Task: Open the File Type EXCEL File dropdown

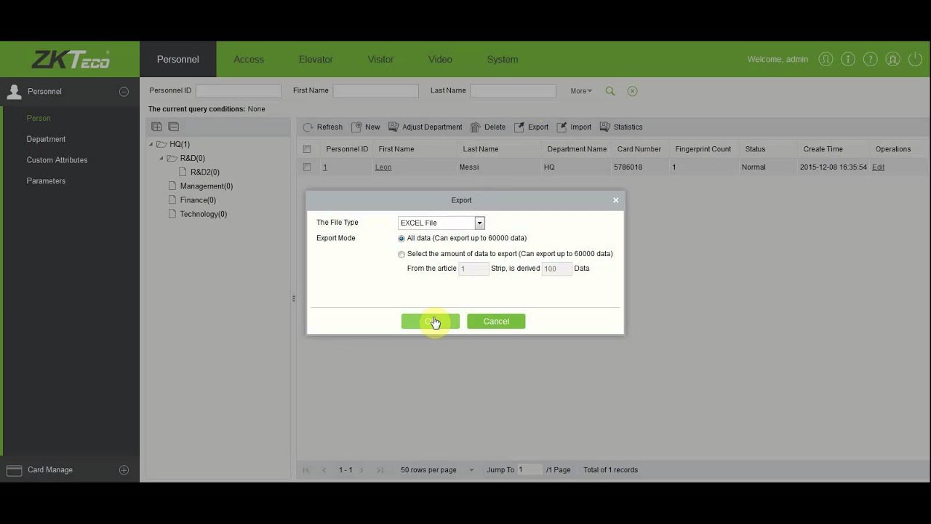Action: [479, 223]
